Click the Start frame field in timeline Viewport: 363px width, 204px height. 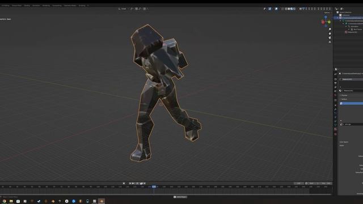[314, 183]
